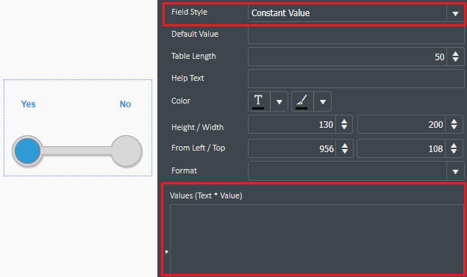Click the Values grid row arrow indicator
This screenshot has height=277, width=467.
pyautogui.click(x=167, y=252)
